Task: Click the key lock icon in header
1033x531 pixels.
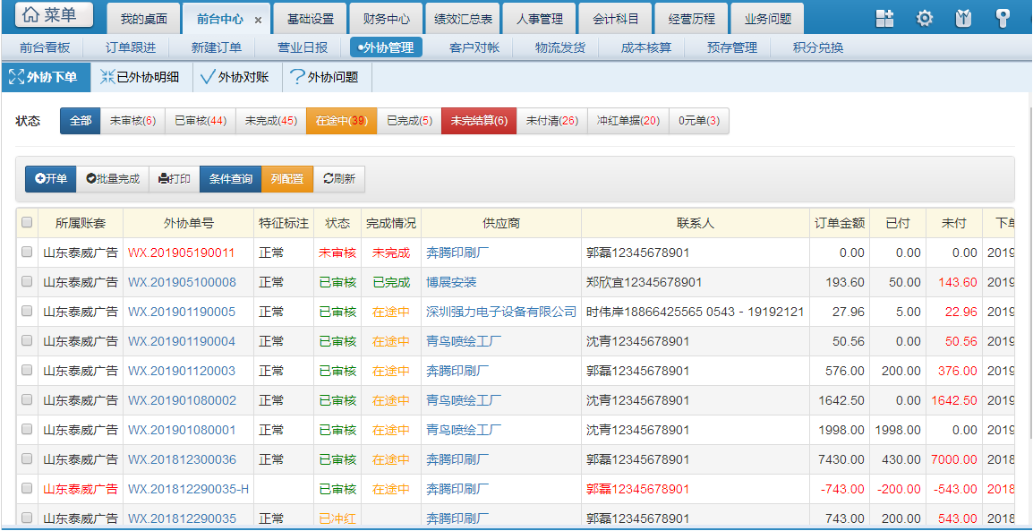Action: (x=1003, y=19)
